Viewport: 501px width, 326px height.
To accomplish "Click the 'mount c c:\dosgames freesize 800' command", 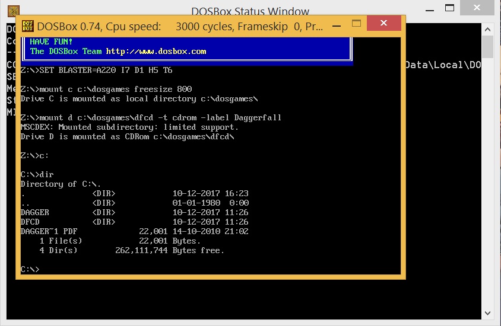I will coord(106,89).
